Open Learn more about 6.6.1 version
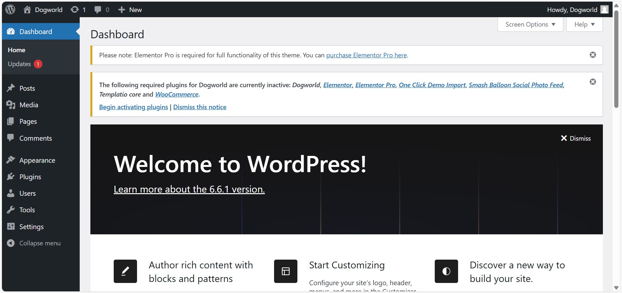 click(x=189, y=189)
